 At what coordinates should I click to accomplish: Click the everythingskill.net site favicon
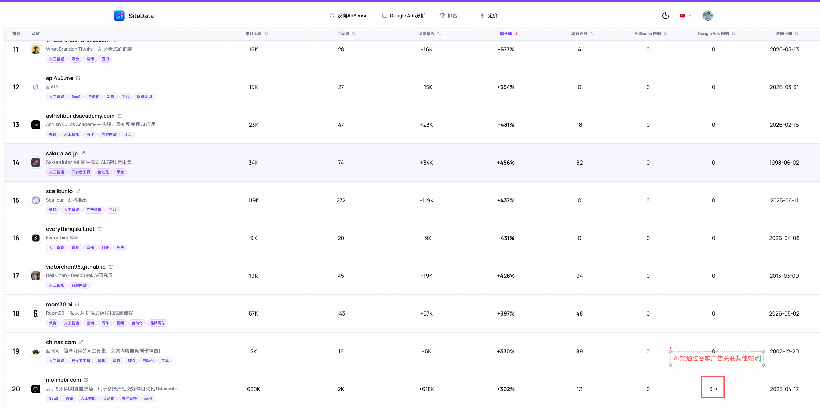(x=36, y=238)
